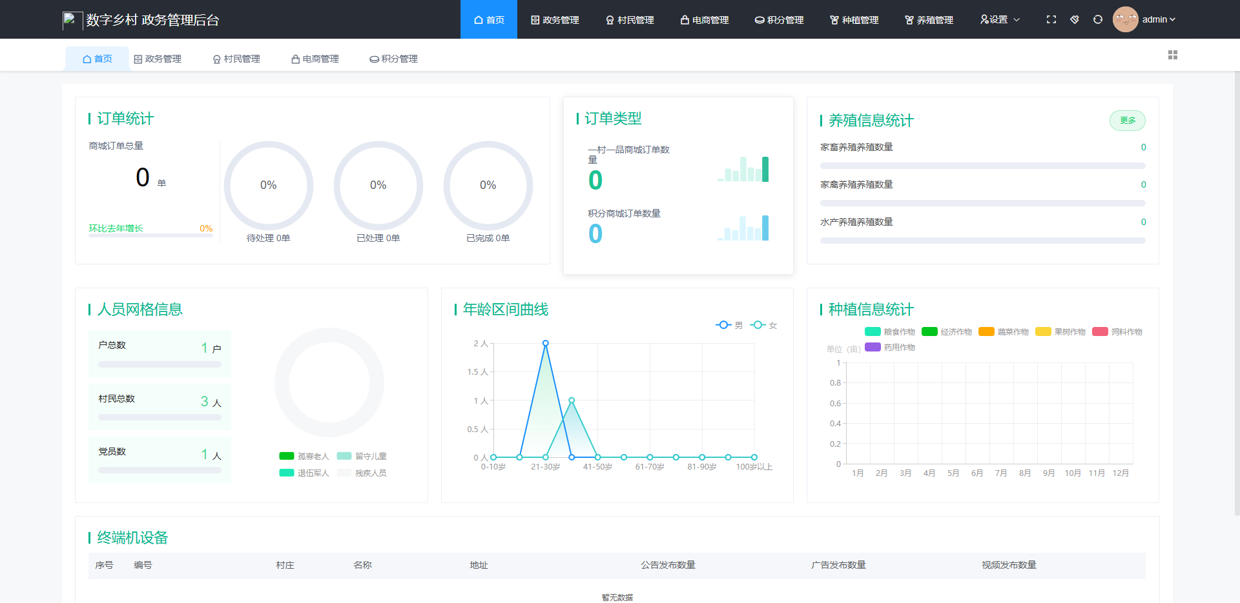The width and height of the screenshot is (1240, 603).
Task: Open 种植管理 from the top navigation
Action: coord(854,19)
